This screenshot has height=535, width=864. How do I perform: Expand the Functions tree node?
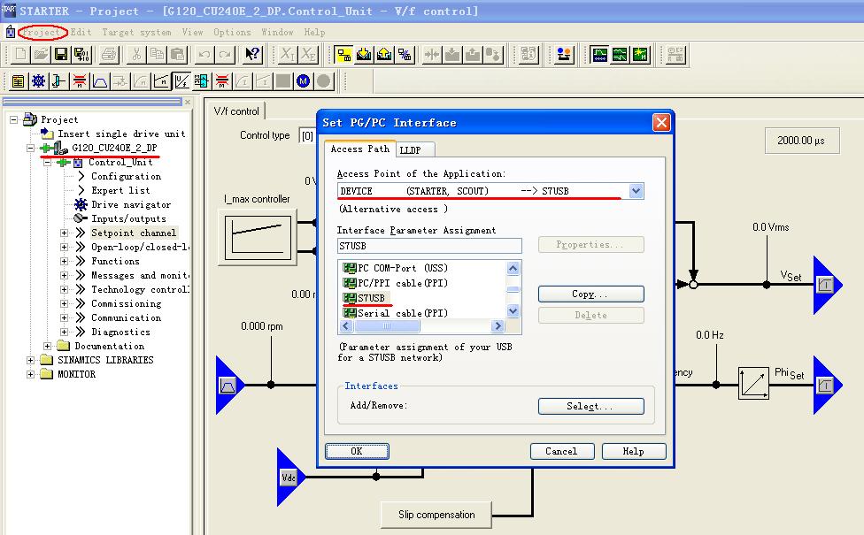65,262
